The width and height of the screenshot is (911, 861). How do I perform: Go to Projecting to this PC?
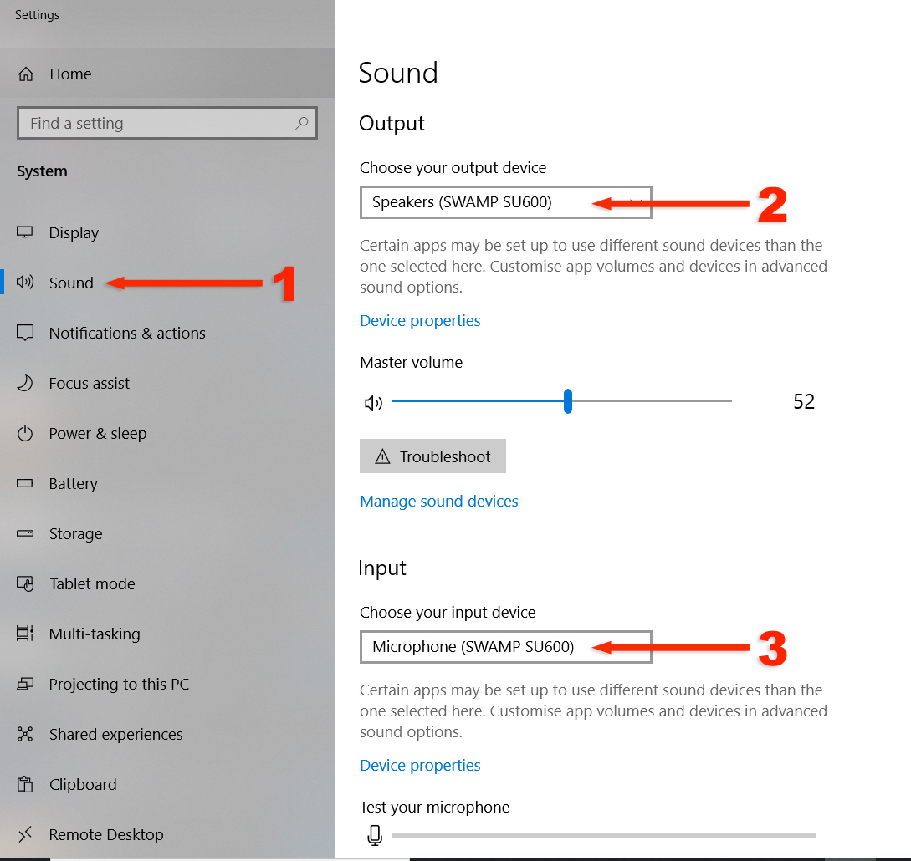pyautogui.click(x=119, y=684)
